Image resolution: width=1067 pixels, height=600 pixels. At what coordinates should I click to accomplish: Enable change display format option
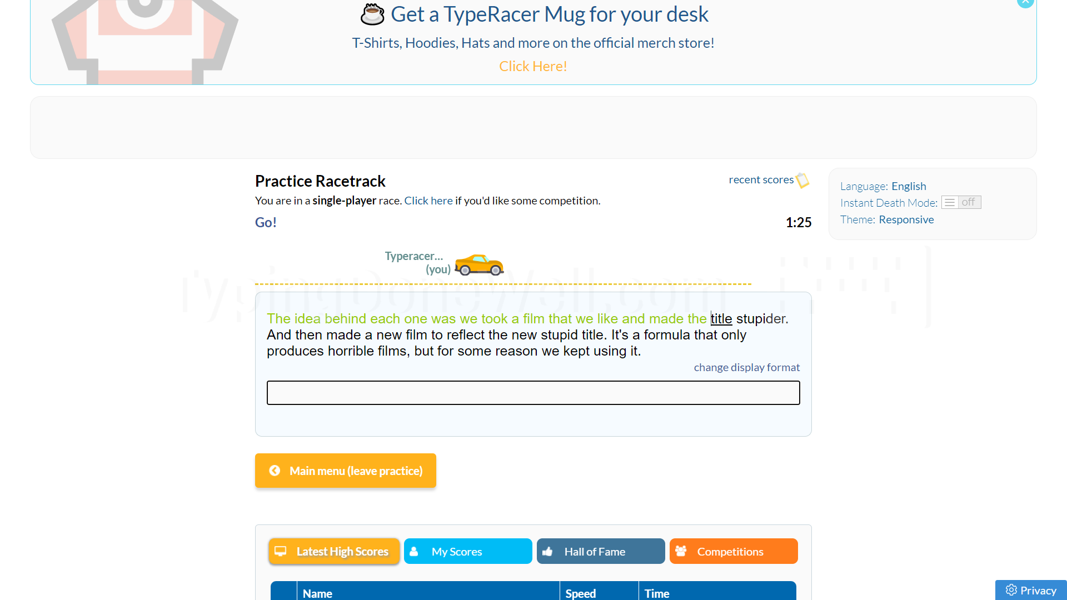tap(747, 366)
